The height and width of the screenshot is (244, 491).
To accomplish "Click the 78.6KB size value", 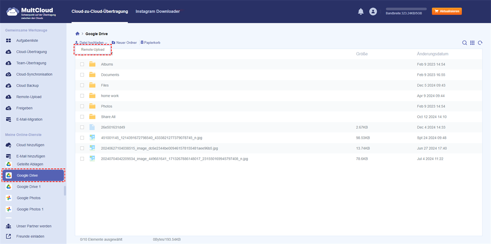I will pyautogui.click(x=362, y=159).
